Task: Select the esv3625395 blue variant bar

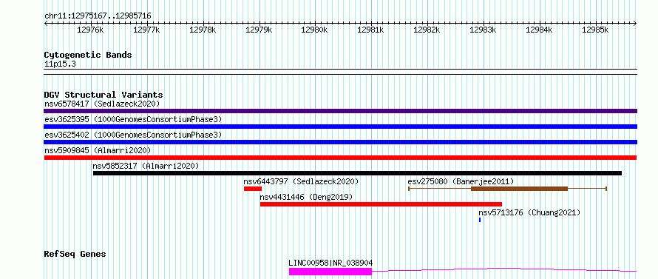Action: point(340,127)
